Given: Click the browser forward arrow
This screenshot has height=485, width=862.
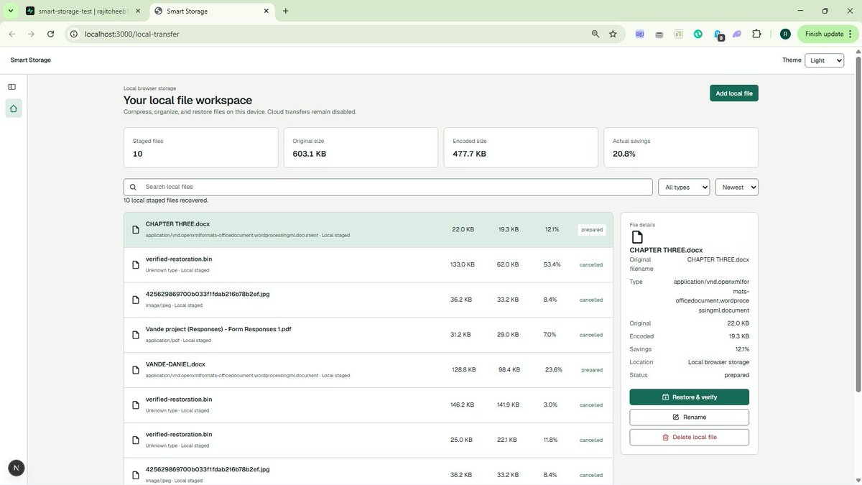Looking at the screenshot, I should [31, 34].
